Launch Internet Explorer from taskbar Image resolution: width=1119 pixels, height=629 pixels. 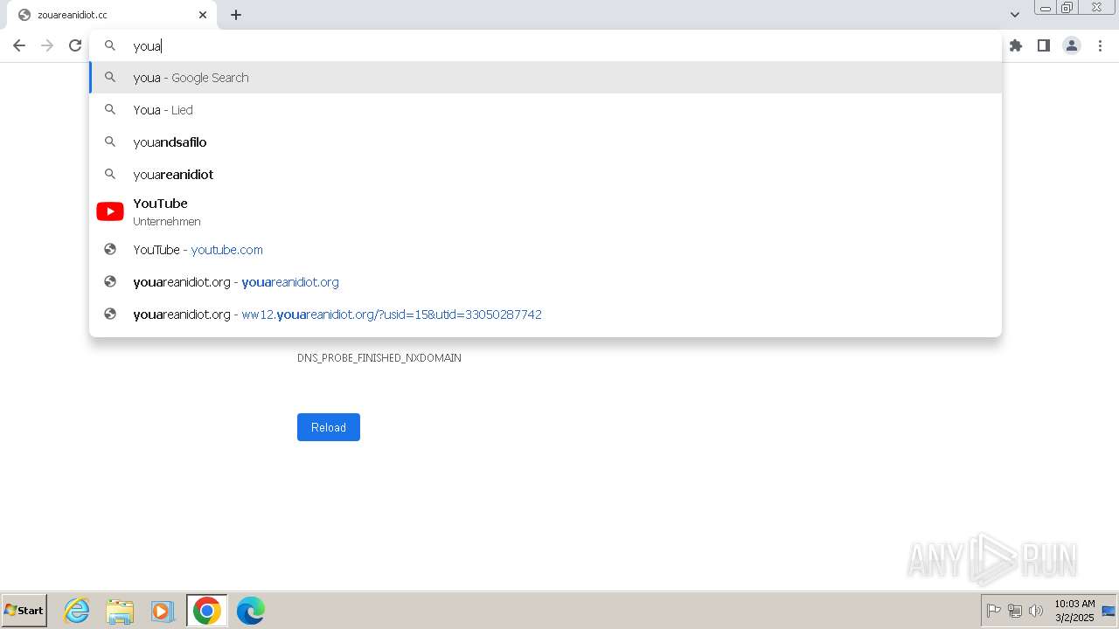tap(77, 611)
